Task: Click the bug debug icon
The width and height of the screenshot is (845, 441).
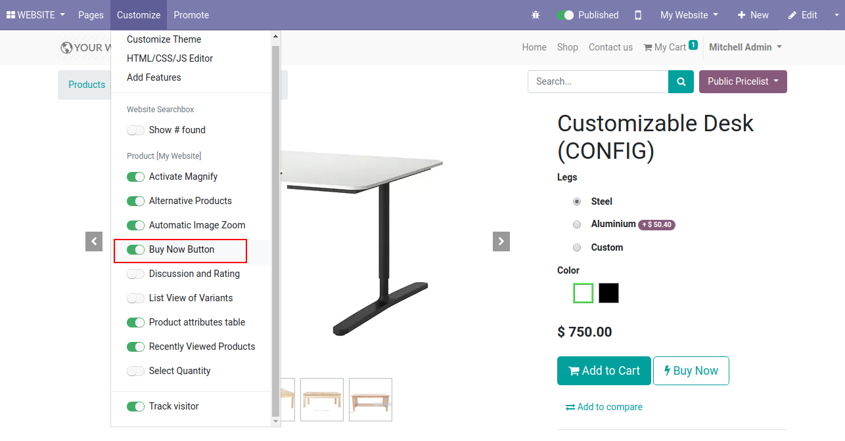Action: [536, 15]
